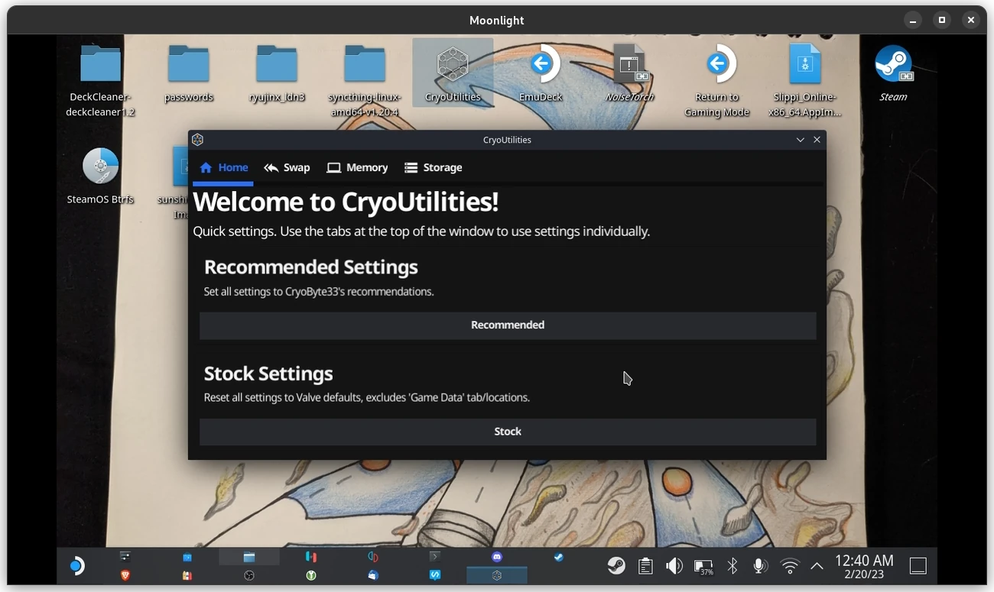Open OBS Studio from taskbar
This screenshot has height=592, width=994.
[x=249, y=575]
